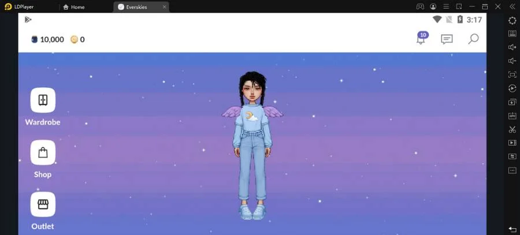This screenshot has width=520, height=235.
Task: Click the 10,000 stardust balance
Action: pos(52,39)
